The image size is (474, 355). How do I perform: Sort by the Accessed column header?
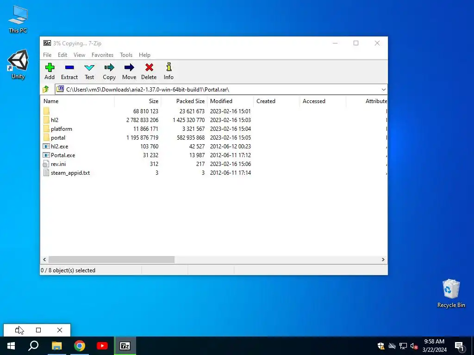[x=323, y=101]
